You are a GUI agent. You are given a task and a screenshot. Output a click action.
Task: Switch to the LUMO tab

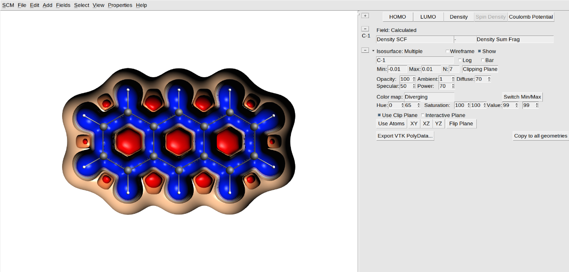click(x=428, y=16)
